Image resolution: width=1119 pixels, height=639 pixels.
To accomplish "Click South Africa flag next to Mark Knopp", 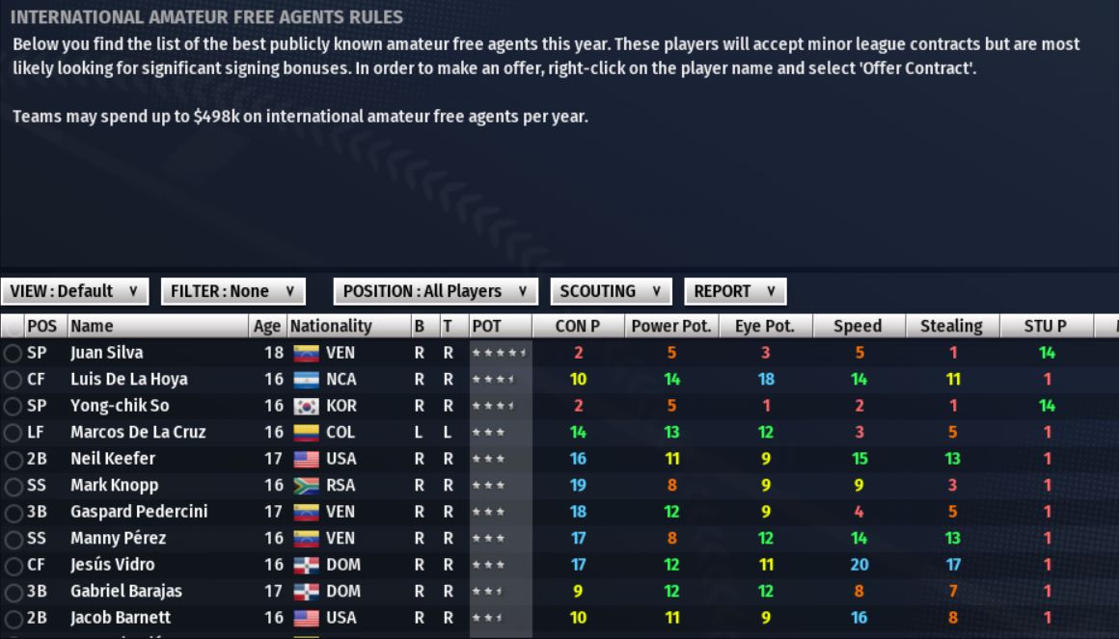I will pyautogui.click(x=306, y=486).
